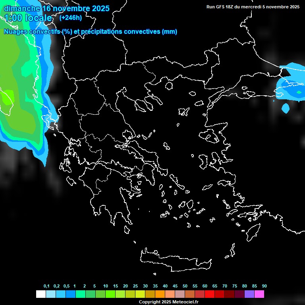Click the light cyan swatch between 0,1 and 0,2
305x305 pixels.
coord(50,294)
